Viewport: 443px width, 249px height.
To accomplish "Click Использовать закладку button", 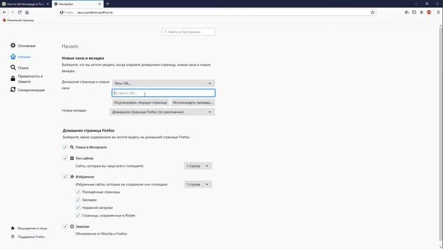I will (x=192, y=102).
